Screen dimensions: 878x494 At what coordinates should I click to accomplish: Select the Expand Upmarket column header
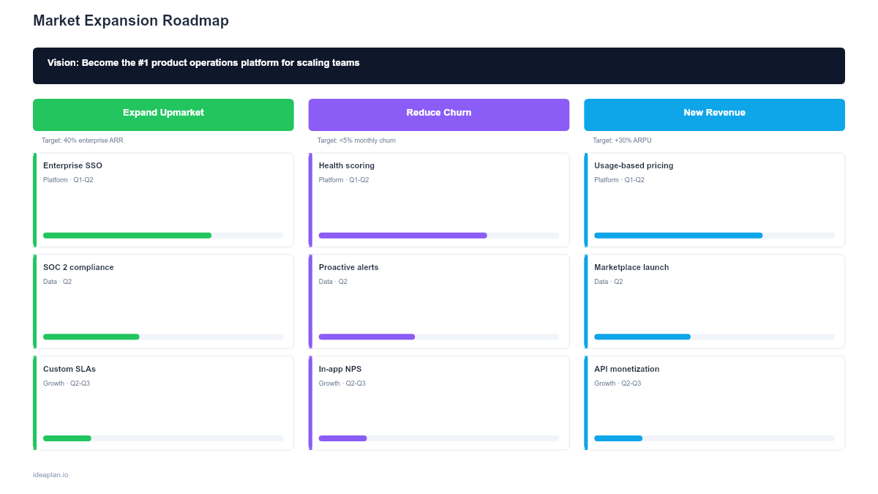point(162,114)
